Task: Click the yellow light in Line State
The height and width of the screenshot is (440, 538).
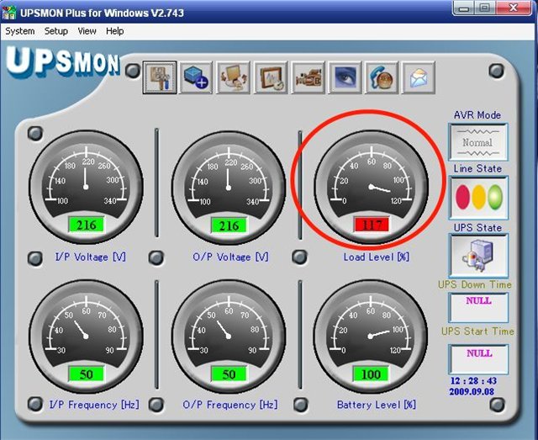Action: click(x=478, y=197)
